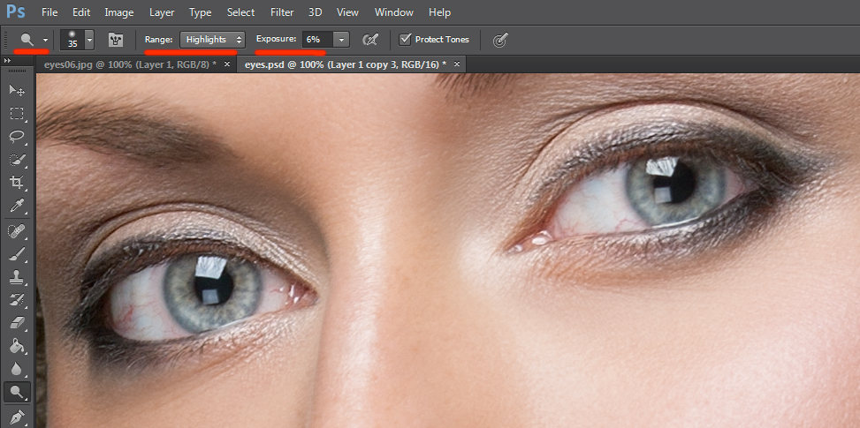Toggle the brush panel button

click(115, 40)
